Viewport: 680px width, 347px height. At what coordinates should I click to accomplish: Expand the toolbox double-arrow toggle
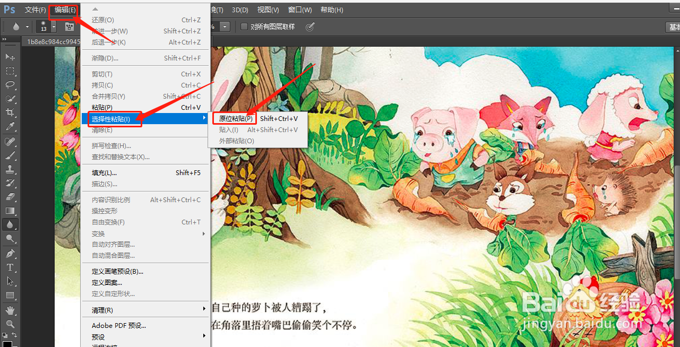click(4, 40)
